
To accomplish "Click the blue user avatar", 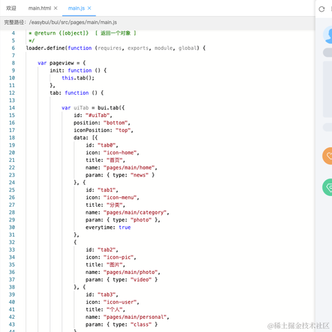I will point(328,35).
